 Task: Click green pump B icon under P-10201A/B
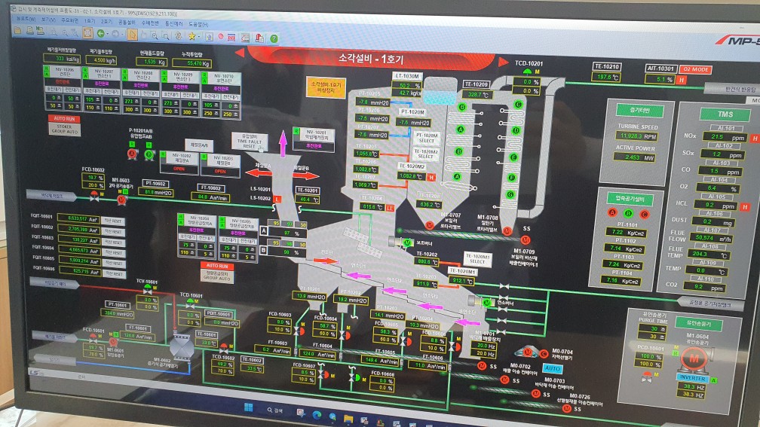pyautogui.click(x=149, y=154)
